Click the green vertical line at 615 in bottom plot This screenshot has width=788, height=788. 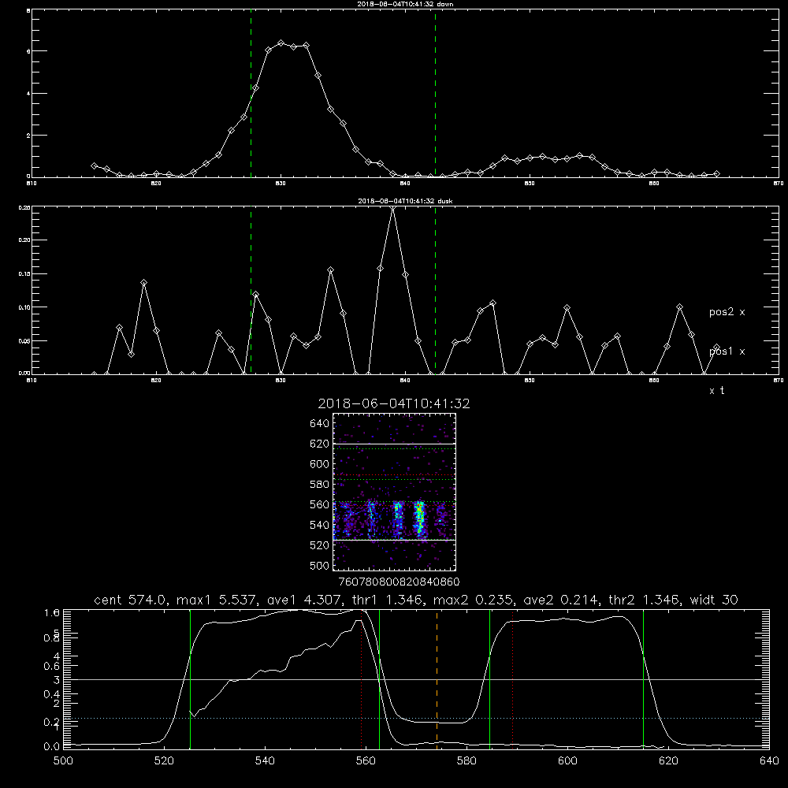click(643, 678)
